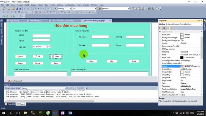Click the BackgroundImage preview swatch

click(x=182, y=37)
